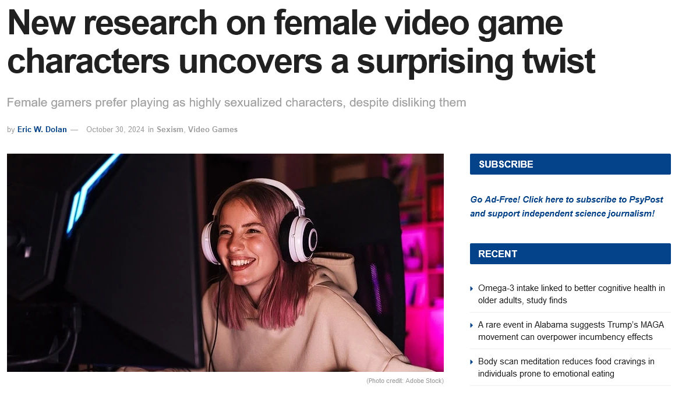Click the SUBSCRIBE section header
Image resolution: width=682 pixels, height=394 pixels.
[570, 164]
